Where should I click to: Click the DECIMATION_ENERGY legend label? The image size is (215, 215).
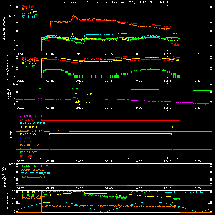(x=34, y=166)
